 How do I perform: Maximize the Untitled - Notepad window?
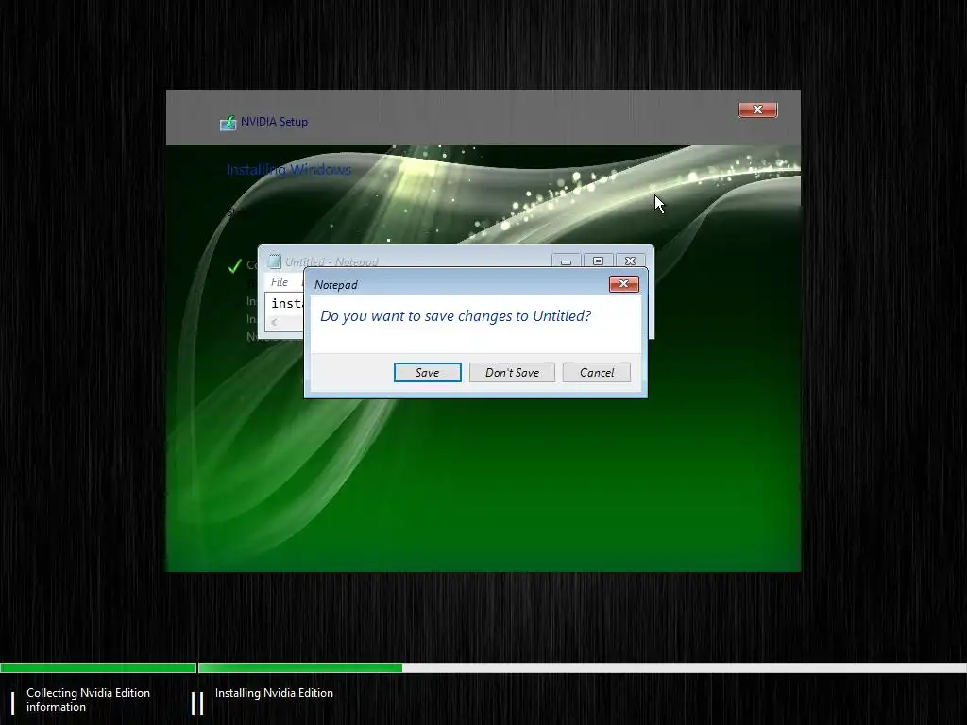pos(598,261)
